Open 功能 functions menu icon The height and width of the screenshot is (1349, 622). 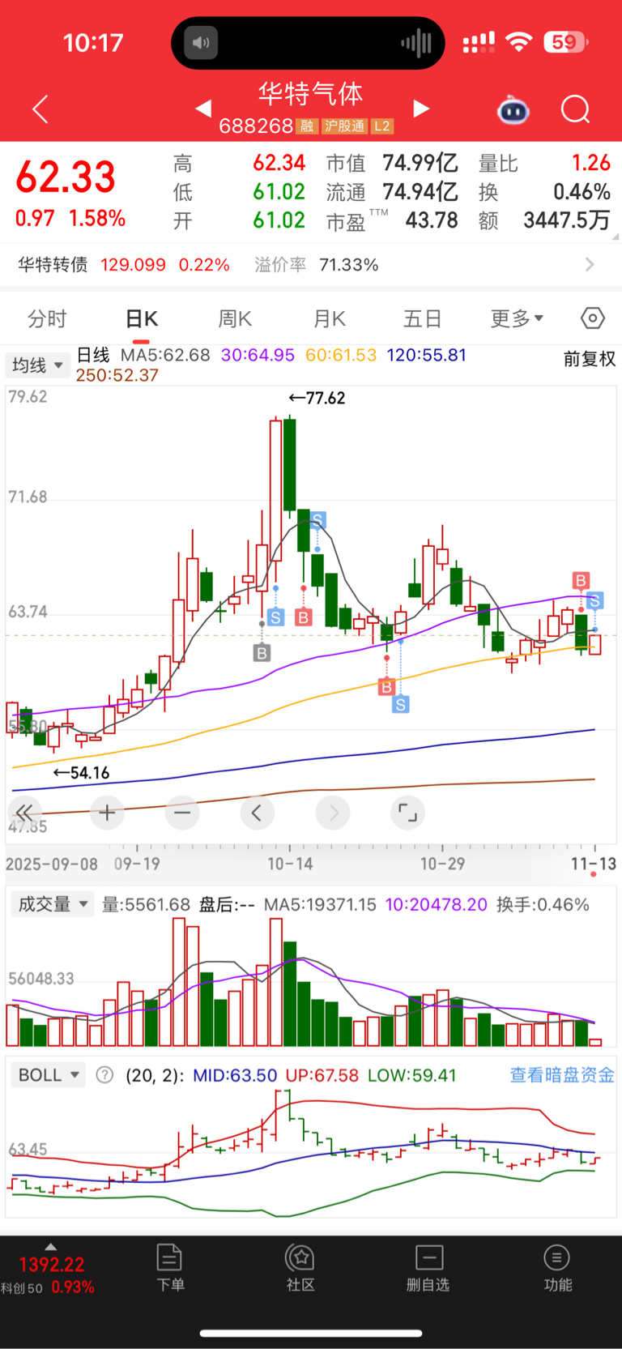pyautogui.click(x=557, y=1268)
